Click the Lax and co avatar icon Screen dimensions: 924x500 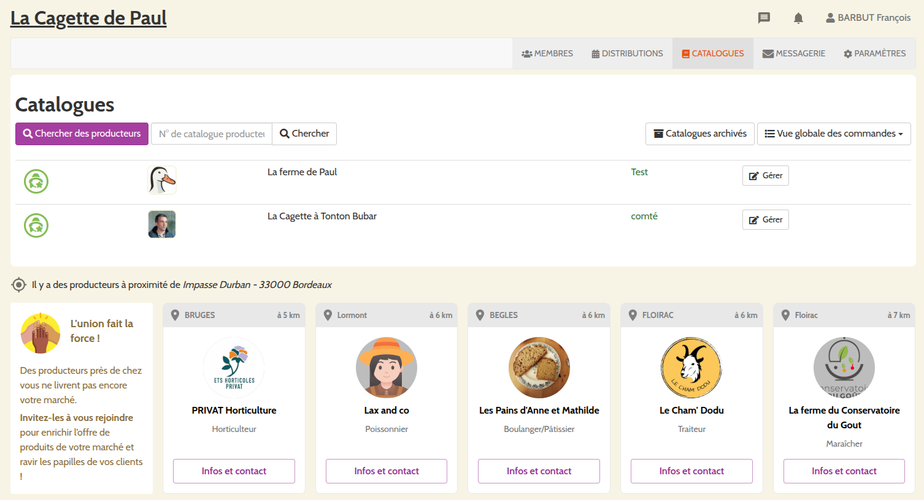[387, 368]
